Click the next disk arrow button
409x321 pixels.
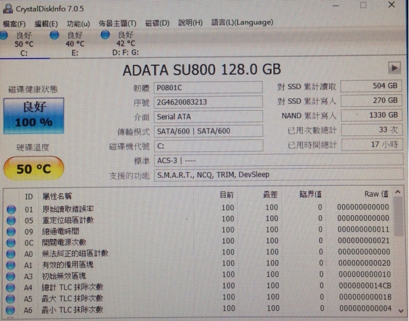394,68
